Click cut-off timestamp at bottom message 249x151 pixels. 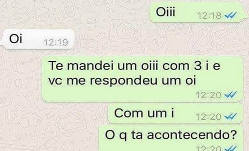click(209, 149)
